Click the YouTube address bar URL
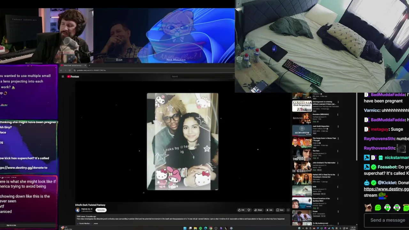Screen dimensions: 409x230 [x=91, y=70]
